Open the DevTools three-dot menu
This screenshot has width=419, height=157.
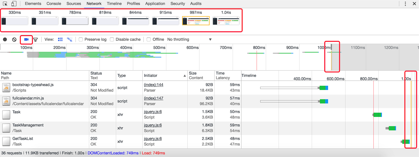[x=405, y=4]
